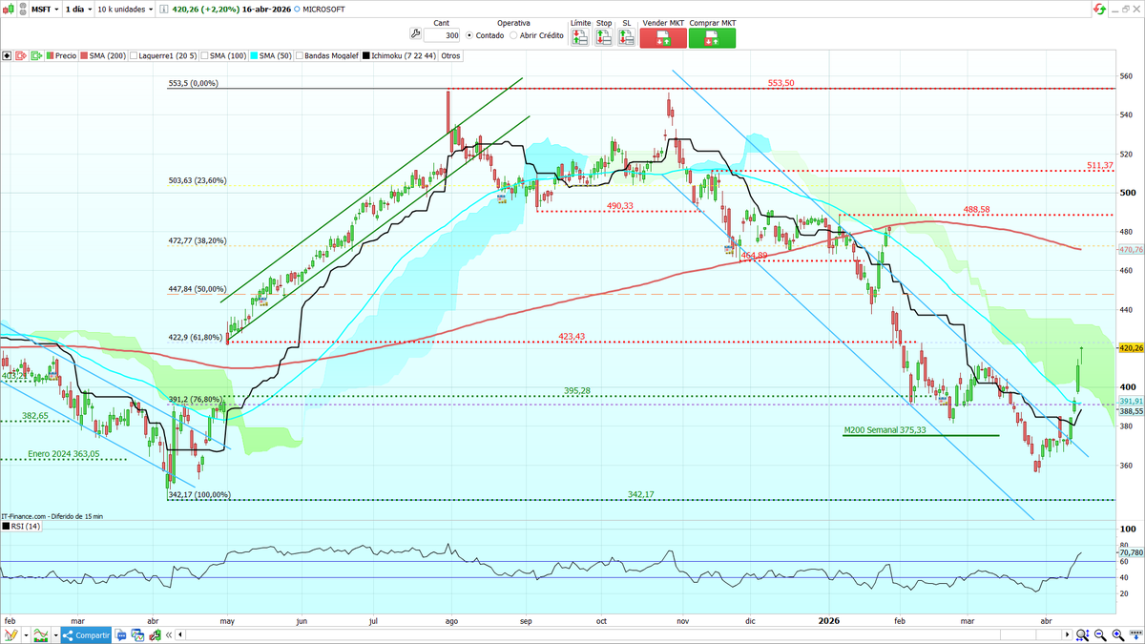Click the drawing tools pencil icon
The image size is (1145, 644).
point(10,634)
